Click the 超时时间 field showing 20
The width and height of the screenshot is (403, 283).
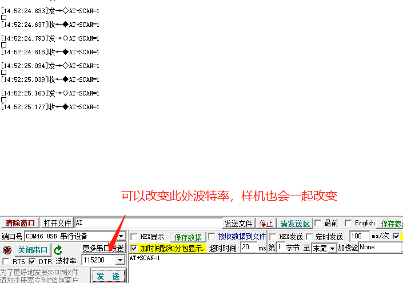pyautogui.click(x=249, y=248)
